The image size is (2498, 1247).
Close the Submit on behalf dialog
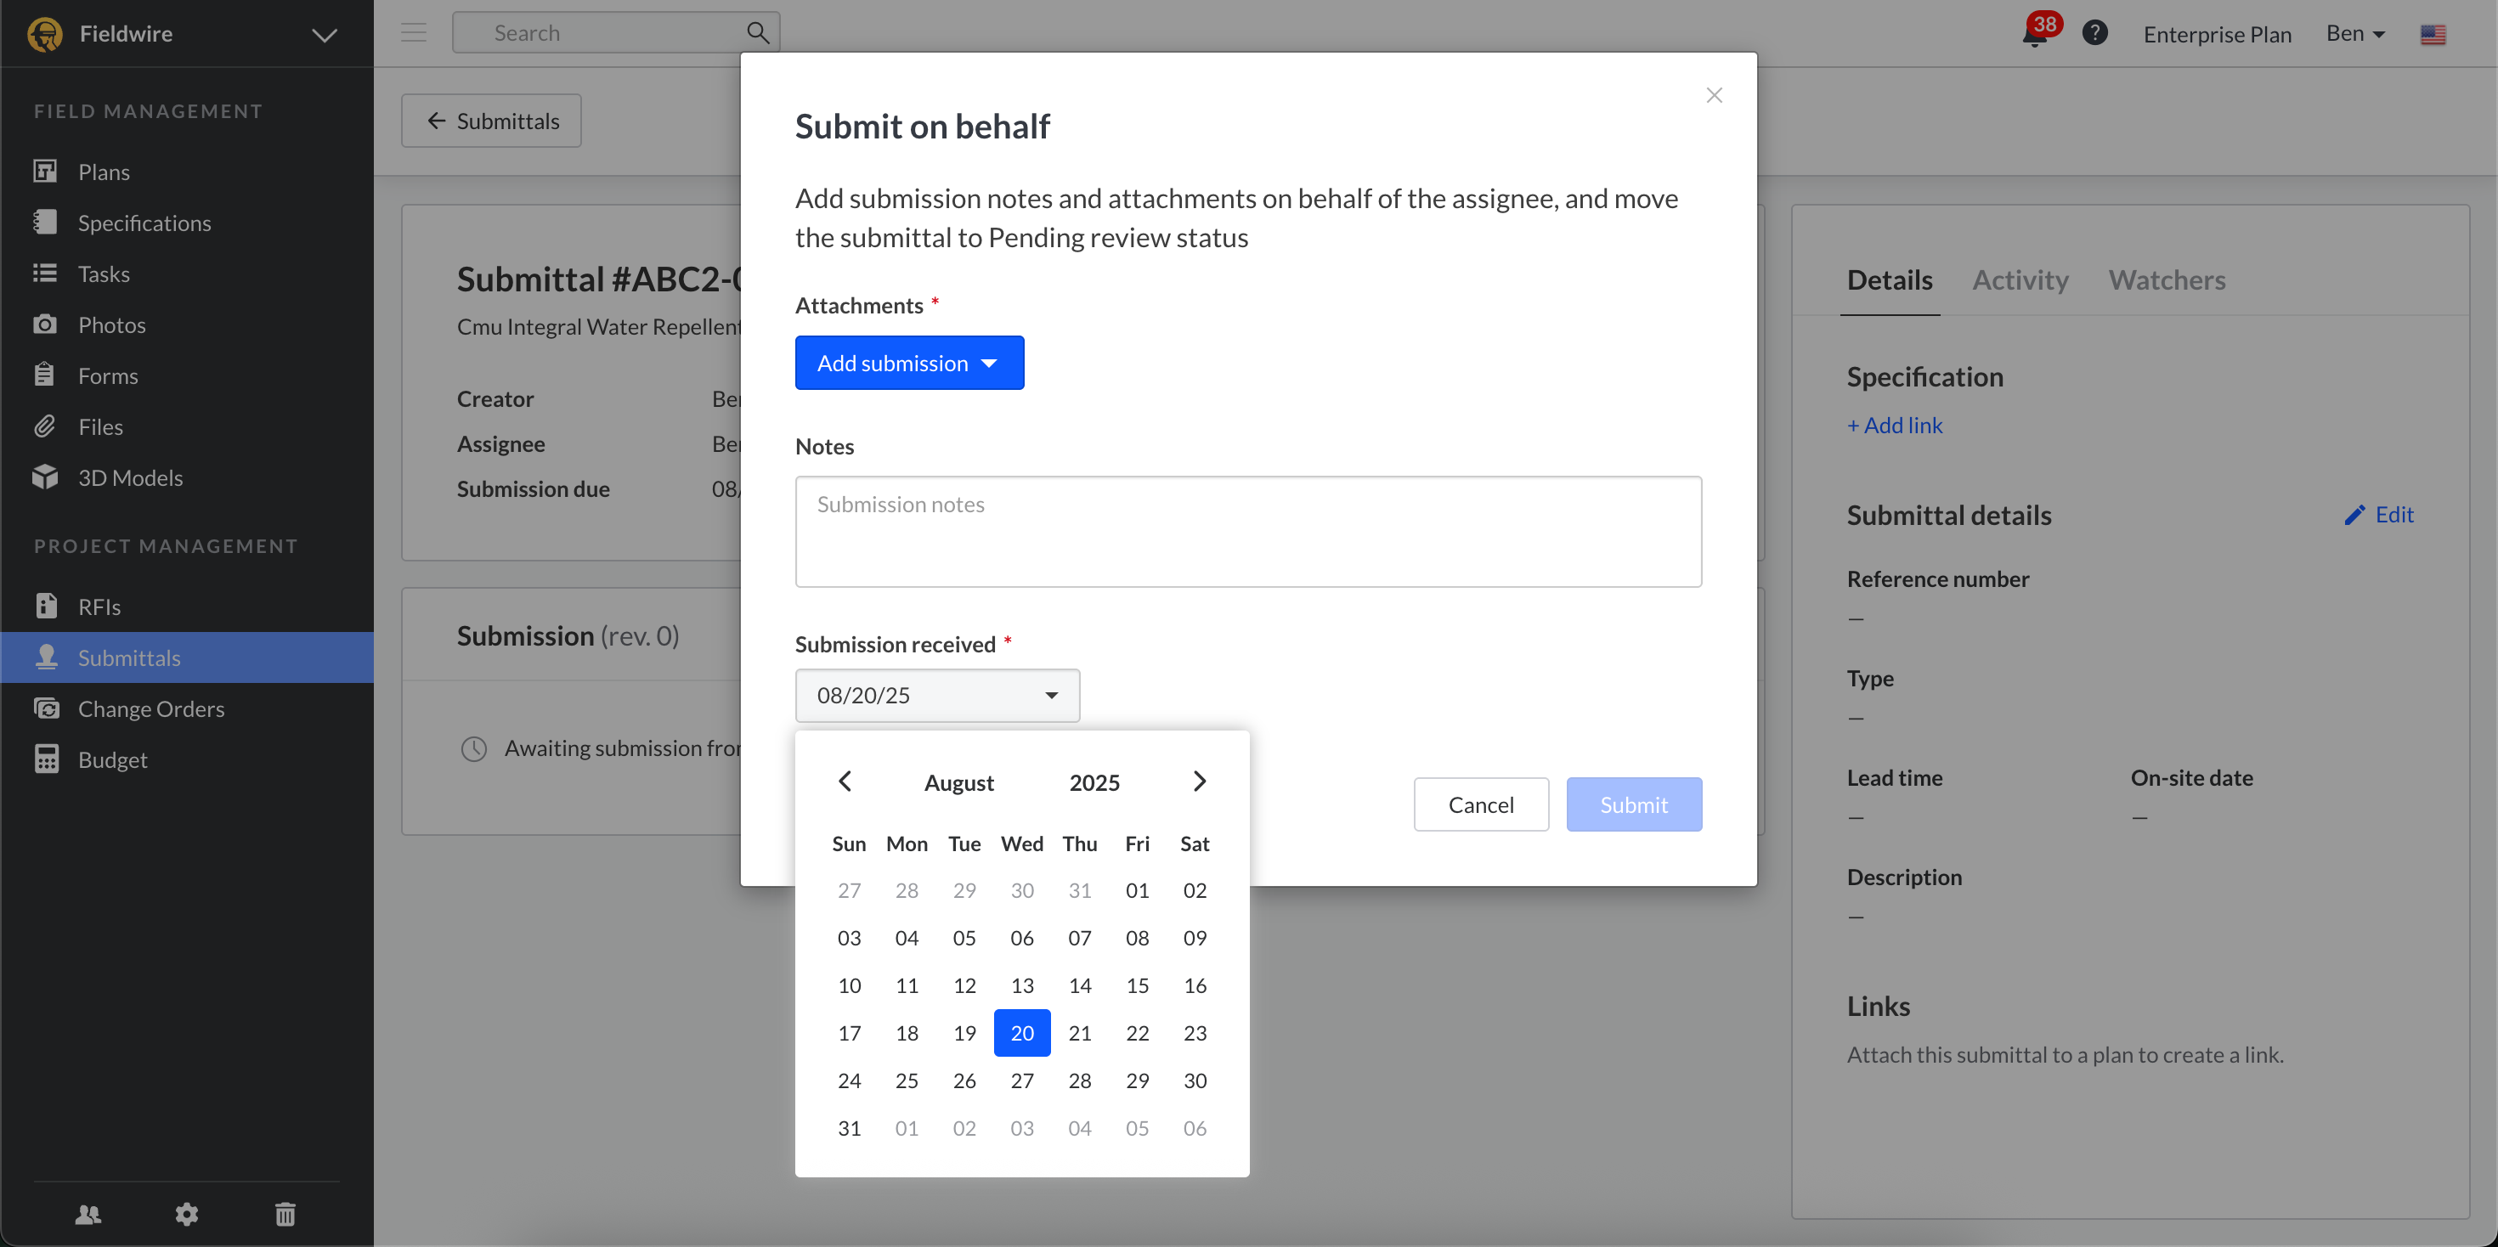1714,95
